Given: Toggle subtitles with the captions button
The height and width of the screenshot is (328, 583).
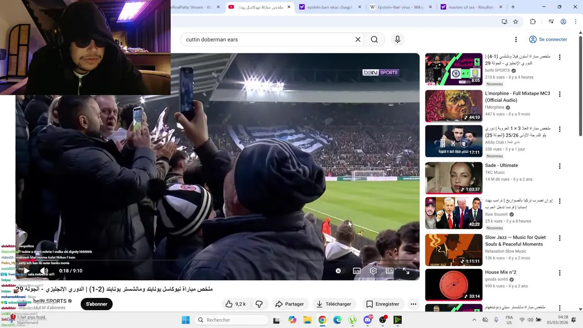Looking at the screenshot, I should [x=357, y=271].
